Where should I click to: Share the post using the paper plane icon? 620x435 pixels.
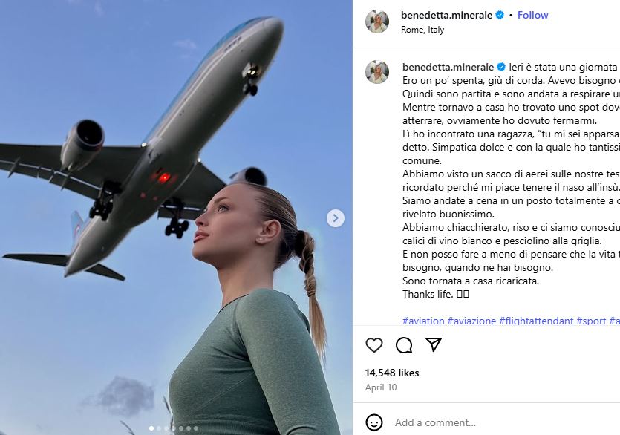point(434,345)
